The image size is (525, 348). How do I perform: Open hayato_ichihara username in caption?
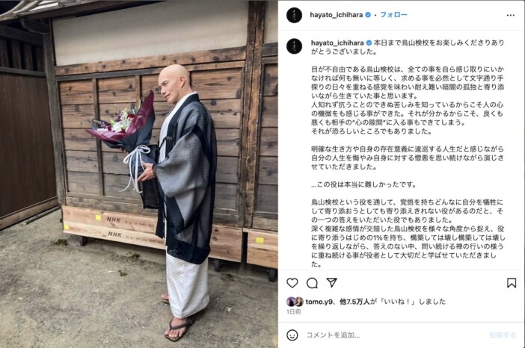[337, 43]
